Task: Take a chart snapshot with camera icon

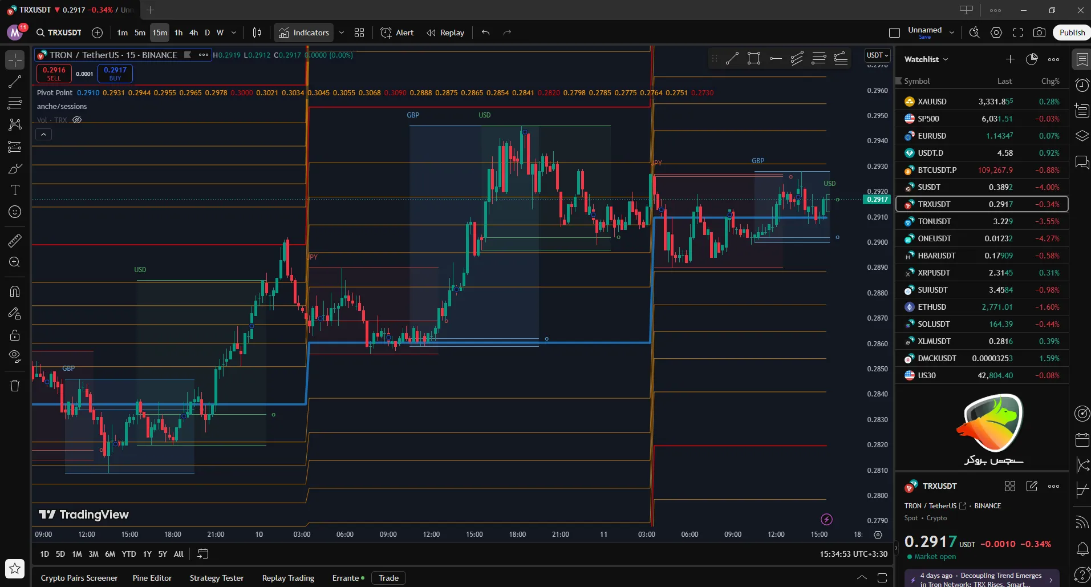Action: click(1039, 33)
